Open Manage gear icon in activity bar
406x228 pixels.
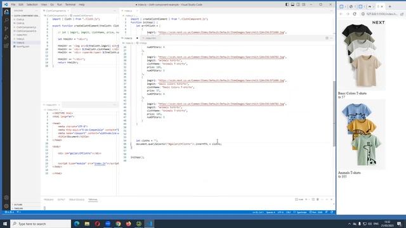[x=6, y=206]
